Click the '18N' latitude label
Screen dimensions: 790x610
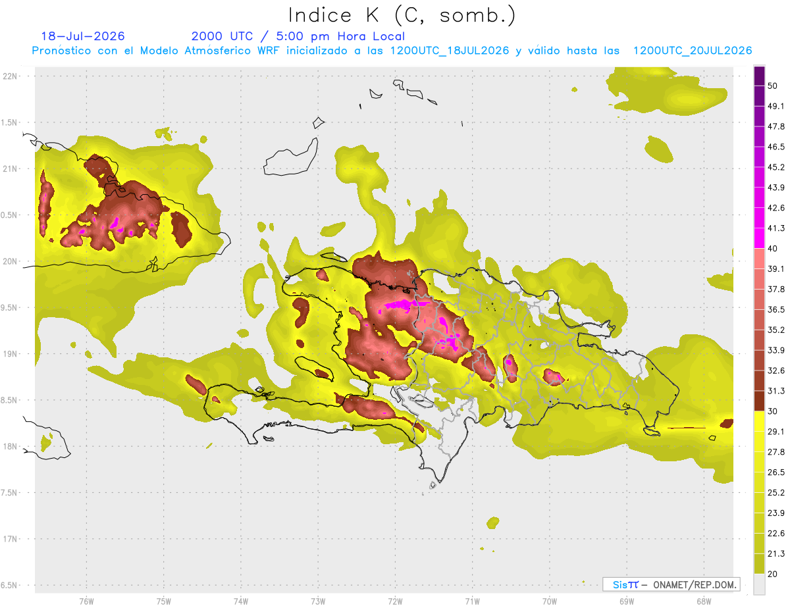click(10, 447)
